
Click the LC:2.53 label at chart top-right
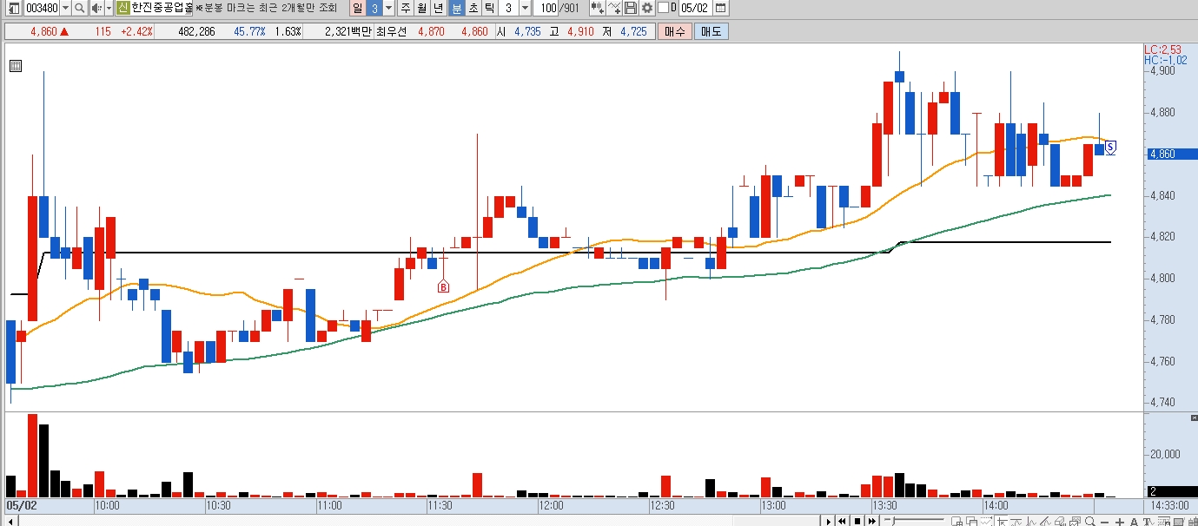click(x=1164, y=49)
